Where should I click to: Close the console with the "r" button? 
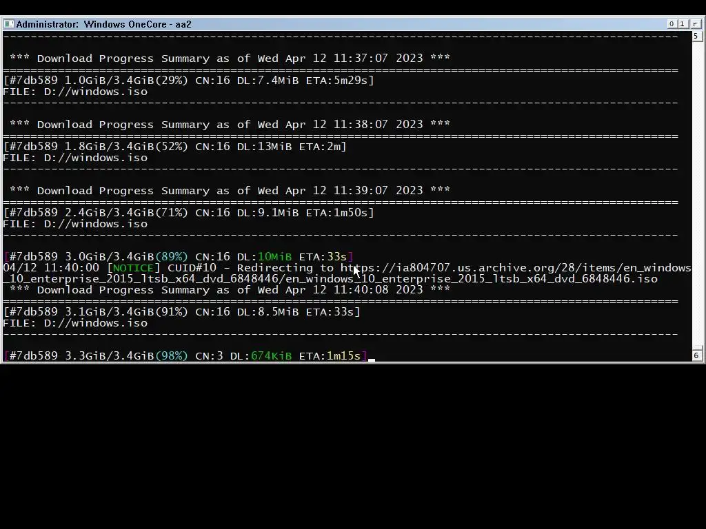click(x=695, y=24)
